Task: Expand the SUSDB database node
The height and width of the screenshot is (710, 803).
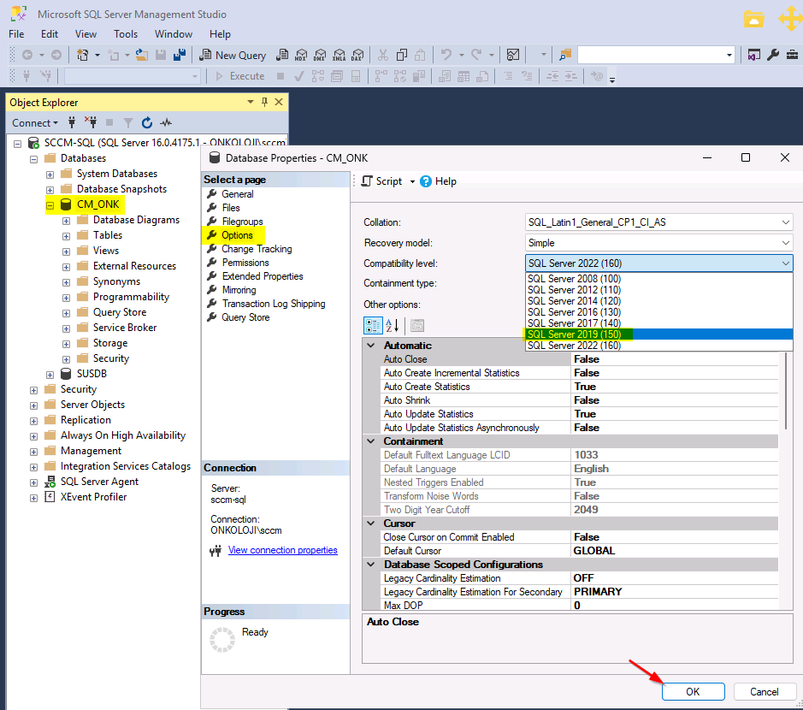Action: pos(50,375)
